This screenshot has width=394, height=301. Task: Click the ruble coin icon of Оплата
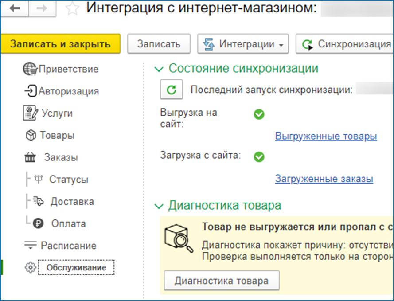[x=38, y=223]
